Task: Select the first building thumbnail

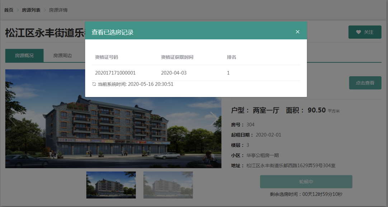Action: coord(111,185)
